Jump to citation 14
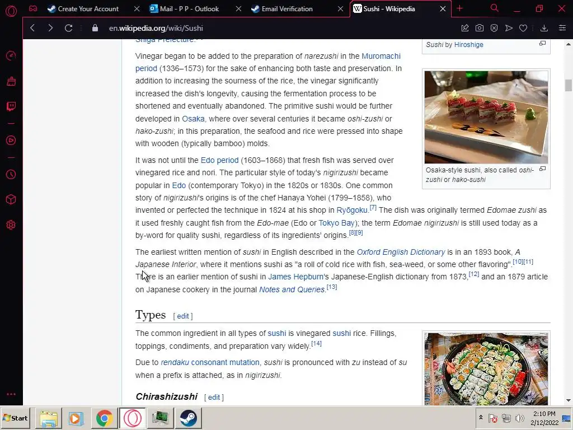The height and width of the screenshot is (430, 573). tap(317, 343)
